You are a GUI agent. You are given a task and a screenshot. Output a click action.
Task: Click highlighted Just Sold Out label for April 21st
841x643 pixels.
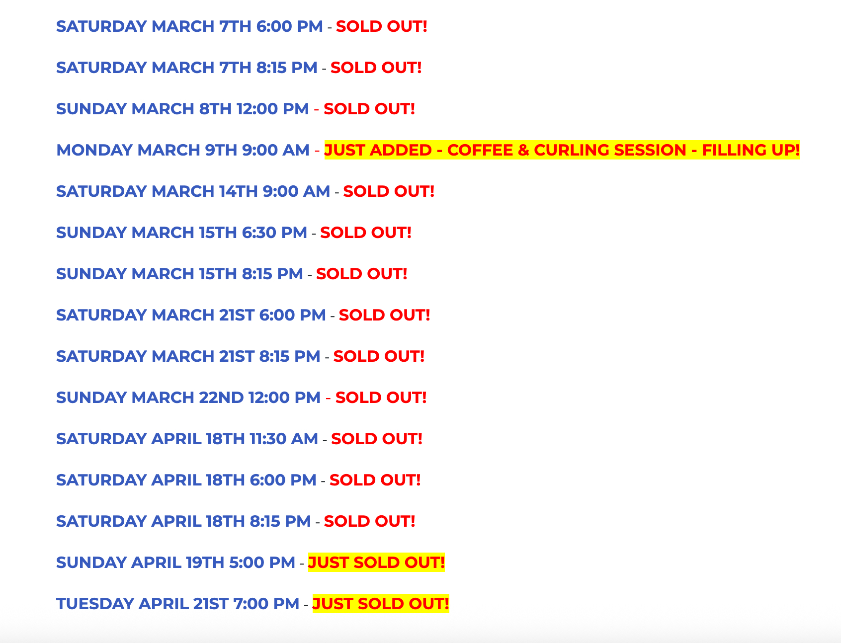[x=381, y=604]
